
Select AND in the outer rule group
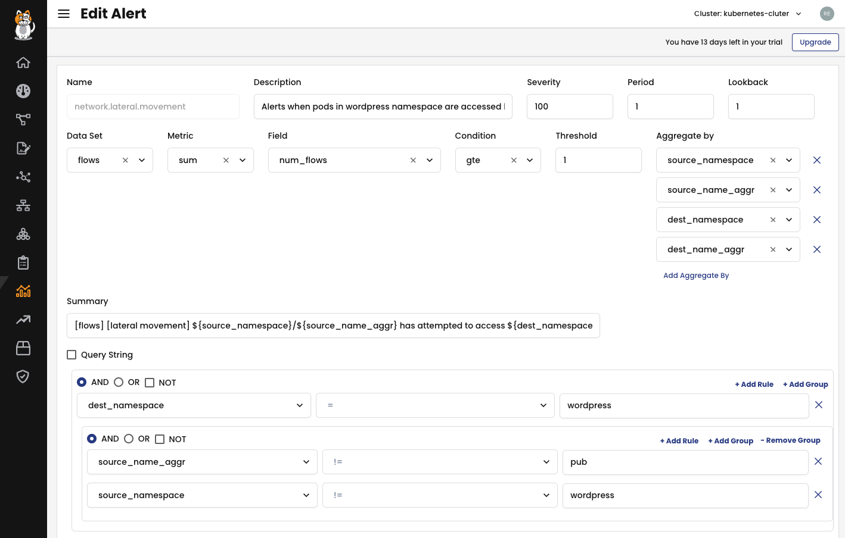pyautogui.click(x=82, y=382)
